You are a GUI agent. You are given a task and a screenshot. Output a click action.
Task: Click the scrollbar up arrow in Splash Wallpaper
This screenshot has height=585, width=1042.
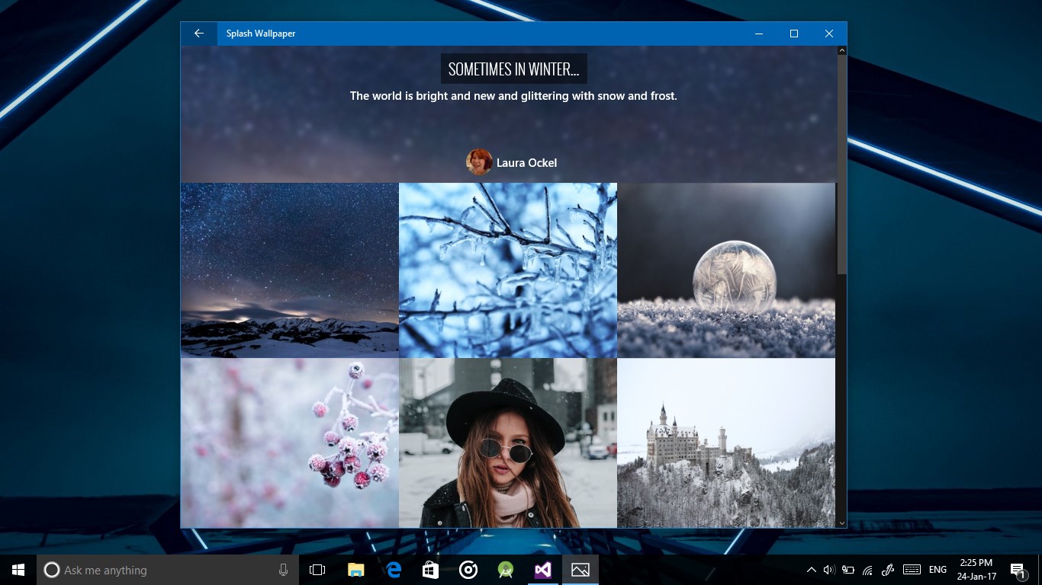pyautogui.click(x=842, y=50)
